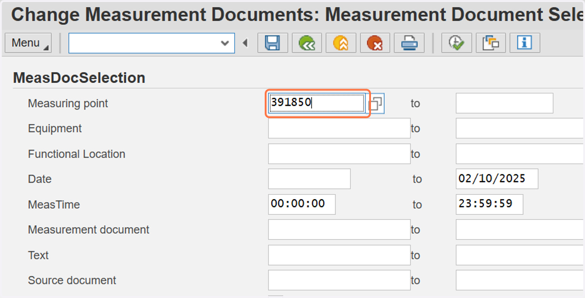Click the Print icon
The width and height of the screenshot is (585, 298).
pyautogui.click(x=409, y=43)
